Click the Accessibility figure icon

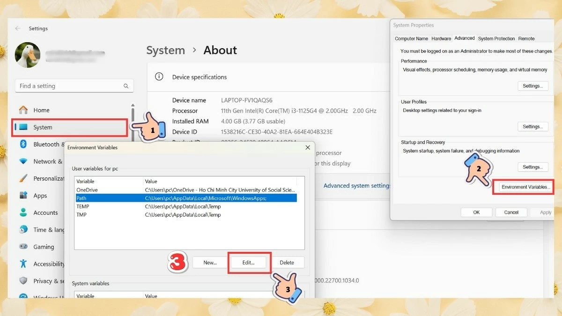[x=23, y=264]
